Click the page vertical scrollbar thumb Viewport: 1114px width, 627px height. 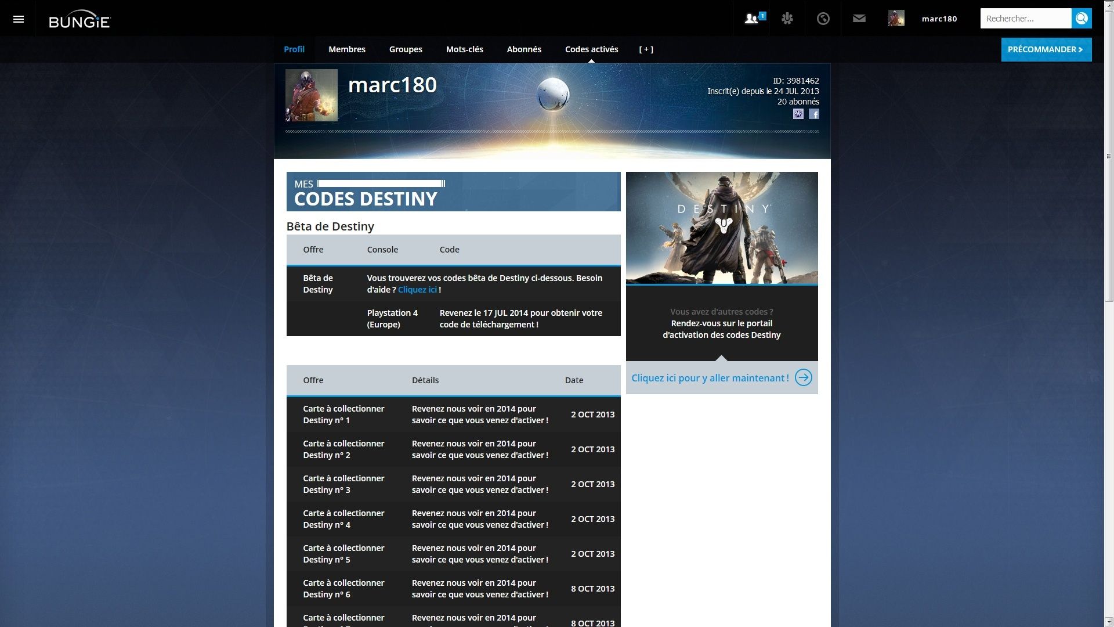click(1109, 156)
